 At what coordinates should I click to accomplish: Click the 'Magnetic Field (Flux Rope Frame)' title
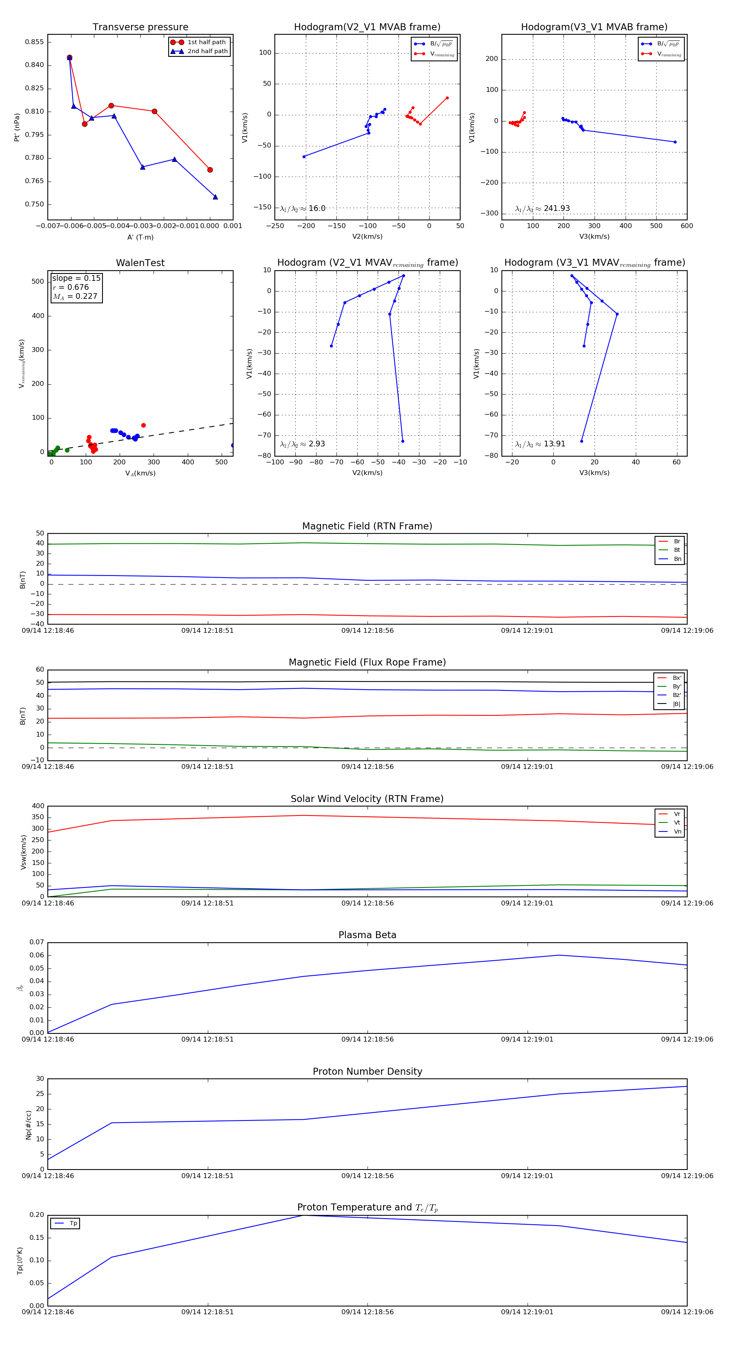(x=367, y=663)
